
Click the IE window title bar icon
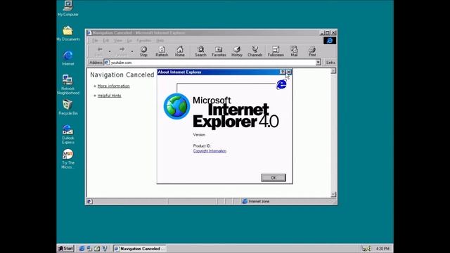point(89,33)
